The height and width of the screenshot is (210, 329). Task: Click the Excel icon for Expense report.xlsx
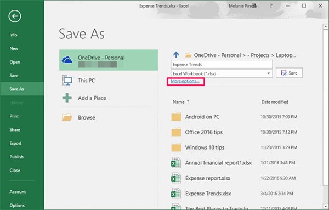click(x=176, y=178)
